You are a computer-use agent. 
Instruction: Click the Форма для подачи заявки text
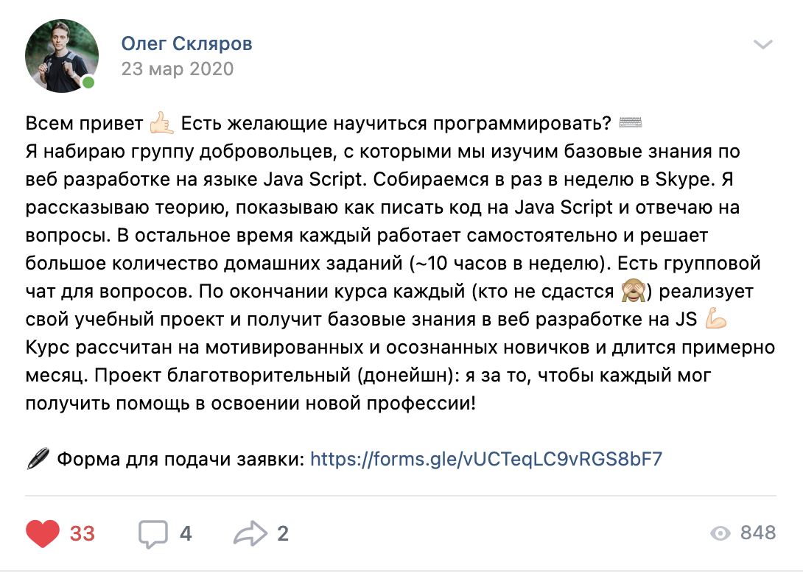(180, 460)
